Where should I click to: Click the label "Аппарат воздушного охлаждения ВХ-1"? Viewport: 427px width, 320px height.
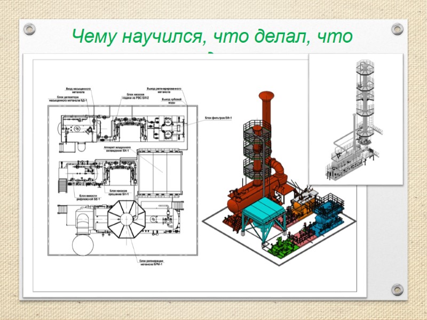(117, 149)
